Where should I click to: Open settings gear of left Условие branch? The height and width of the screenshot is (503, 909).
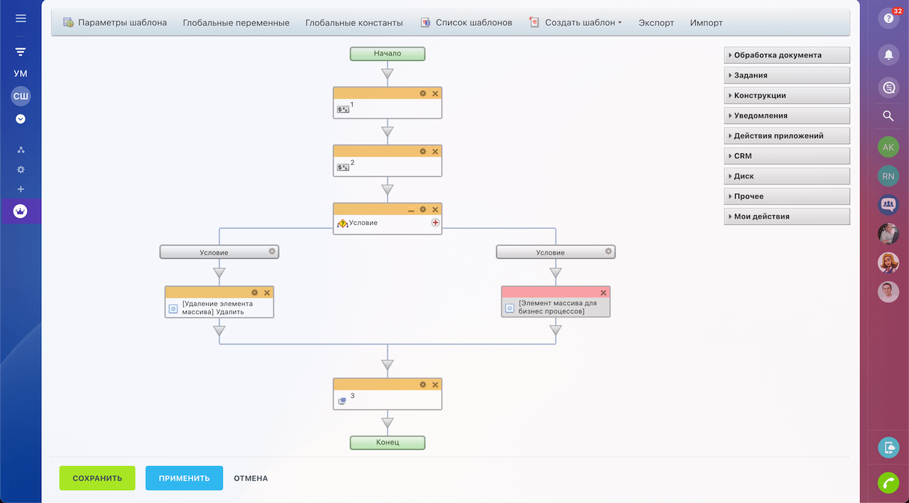coord(271,252)
